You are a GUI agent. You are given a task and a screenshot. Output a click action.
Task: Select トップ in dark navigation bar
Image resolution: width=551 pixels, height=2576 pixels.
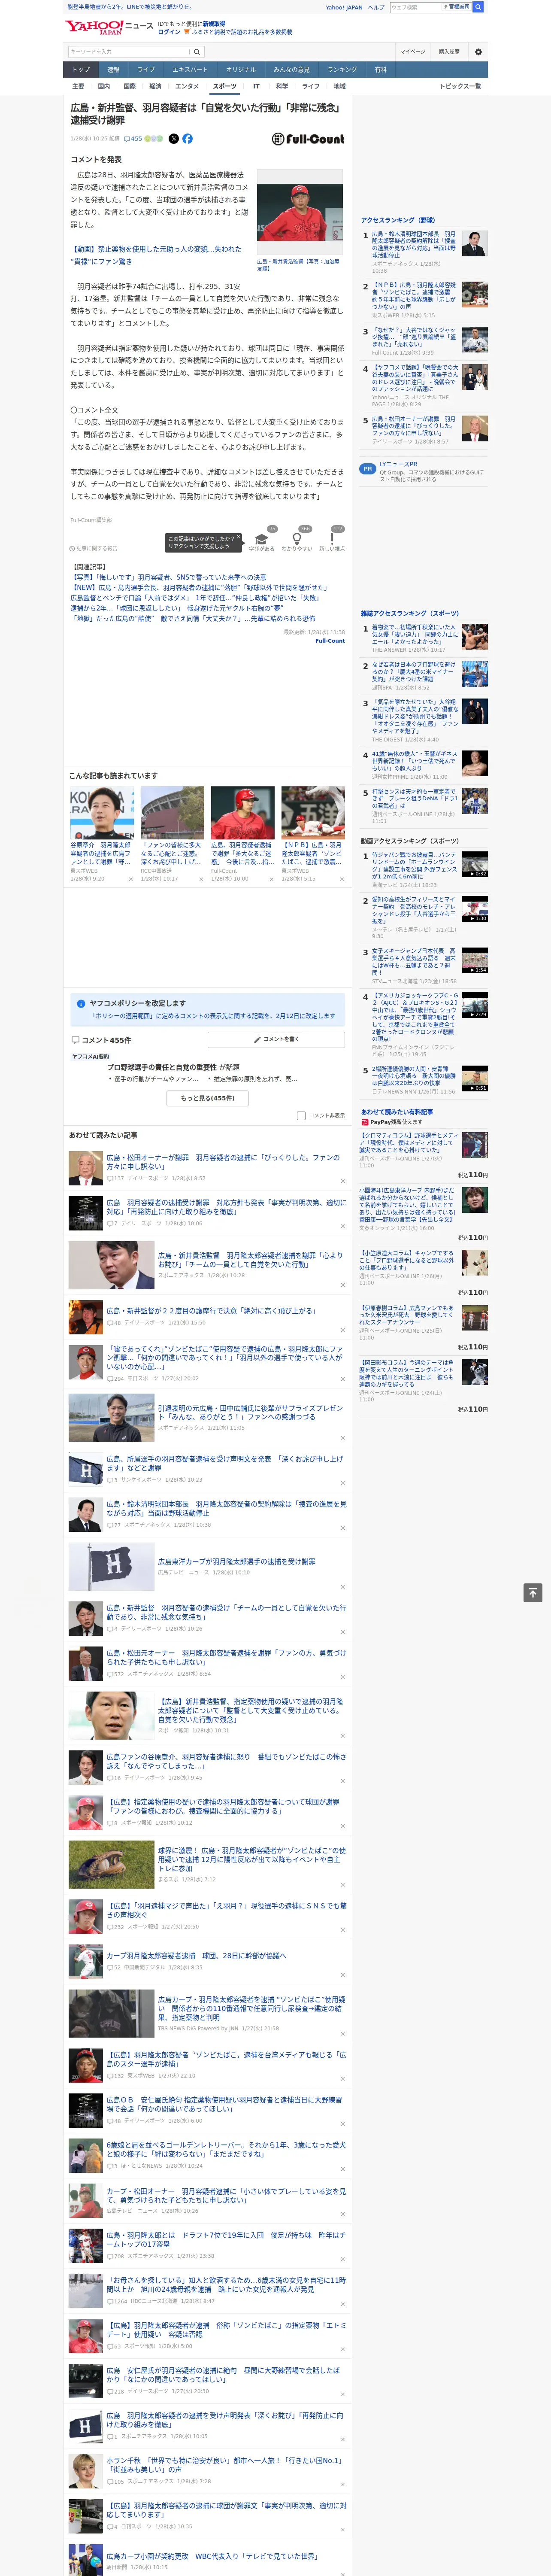pos(81,70)
